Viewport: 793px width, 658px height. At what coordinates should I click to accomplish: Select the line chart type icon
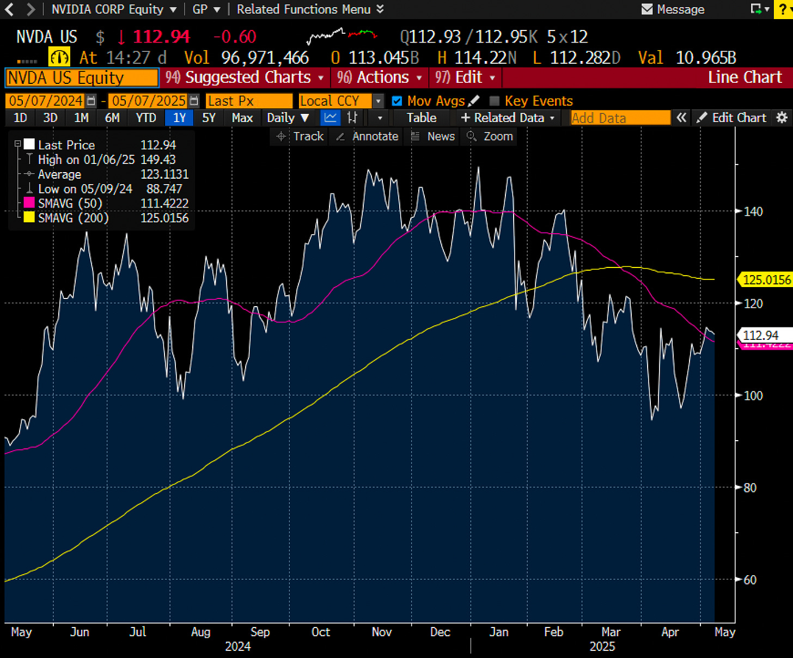tap(330, 118)
